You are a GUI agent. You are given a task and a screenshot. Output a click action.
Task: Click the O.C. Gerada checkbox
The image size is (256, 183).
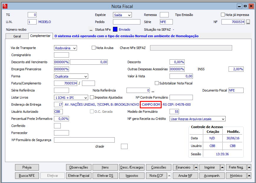(92, 112)
